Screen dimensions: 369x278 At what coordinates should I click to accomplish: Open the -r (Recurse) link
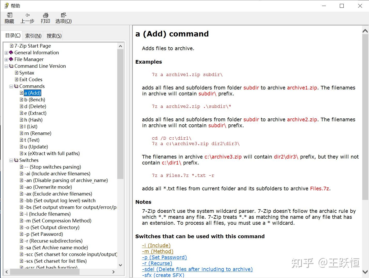(157, 263)
